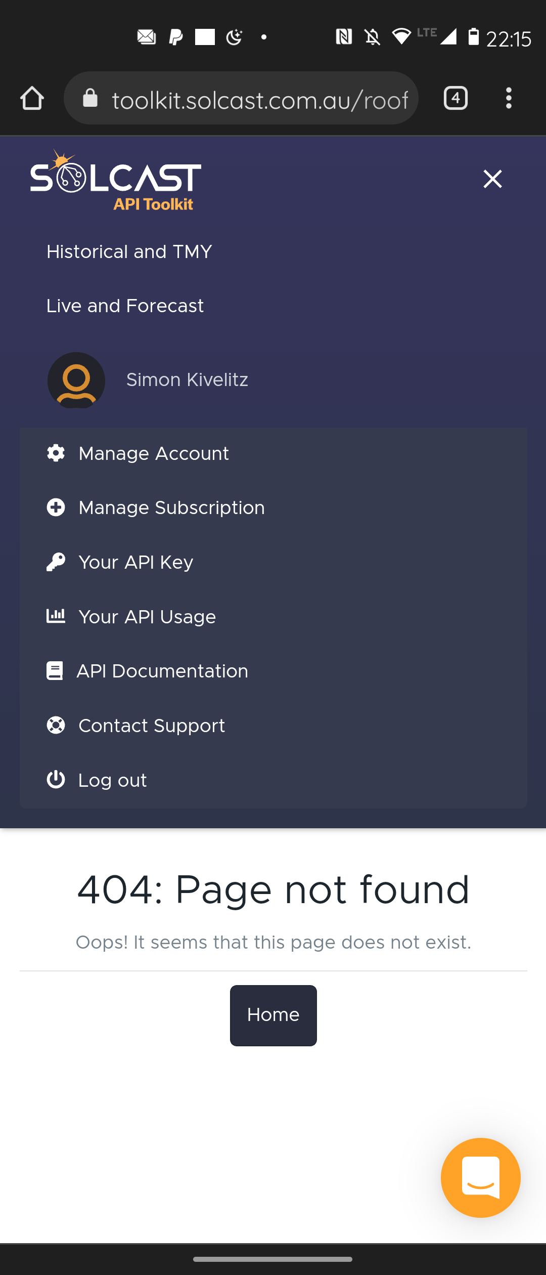Screen dimensions: 546x1275
Task: Open the browser tab switcher
Action: pyautogui.click(x=456, y=98)
